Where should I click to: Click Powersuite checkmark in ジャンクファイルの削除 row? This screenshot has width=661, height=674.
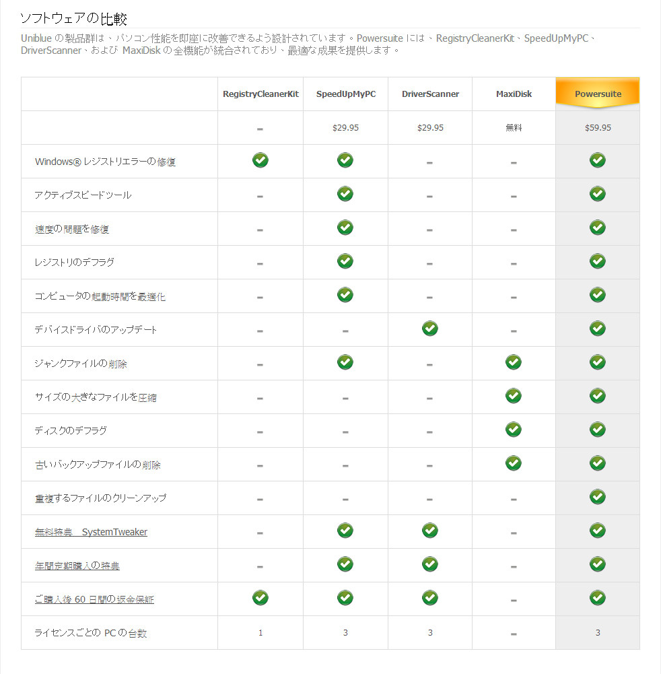(x=598, y=362)
